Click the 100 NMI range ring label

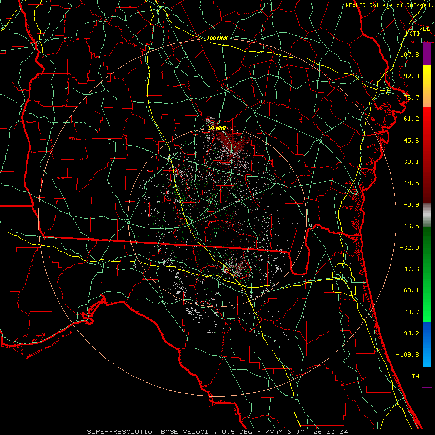(217, 38)
